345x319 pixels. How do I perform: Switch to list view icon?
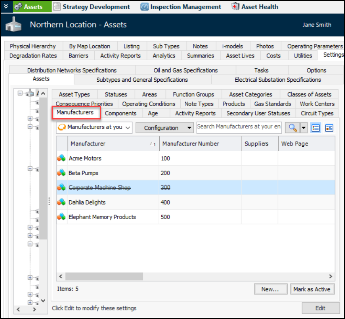(316, 128)
